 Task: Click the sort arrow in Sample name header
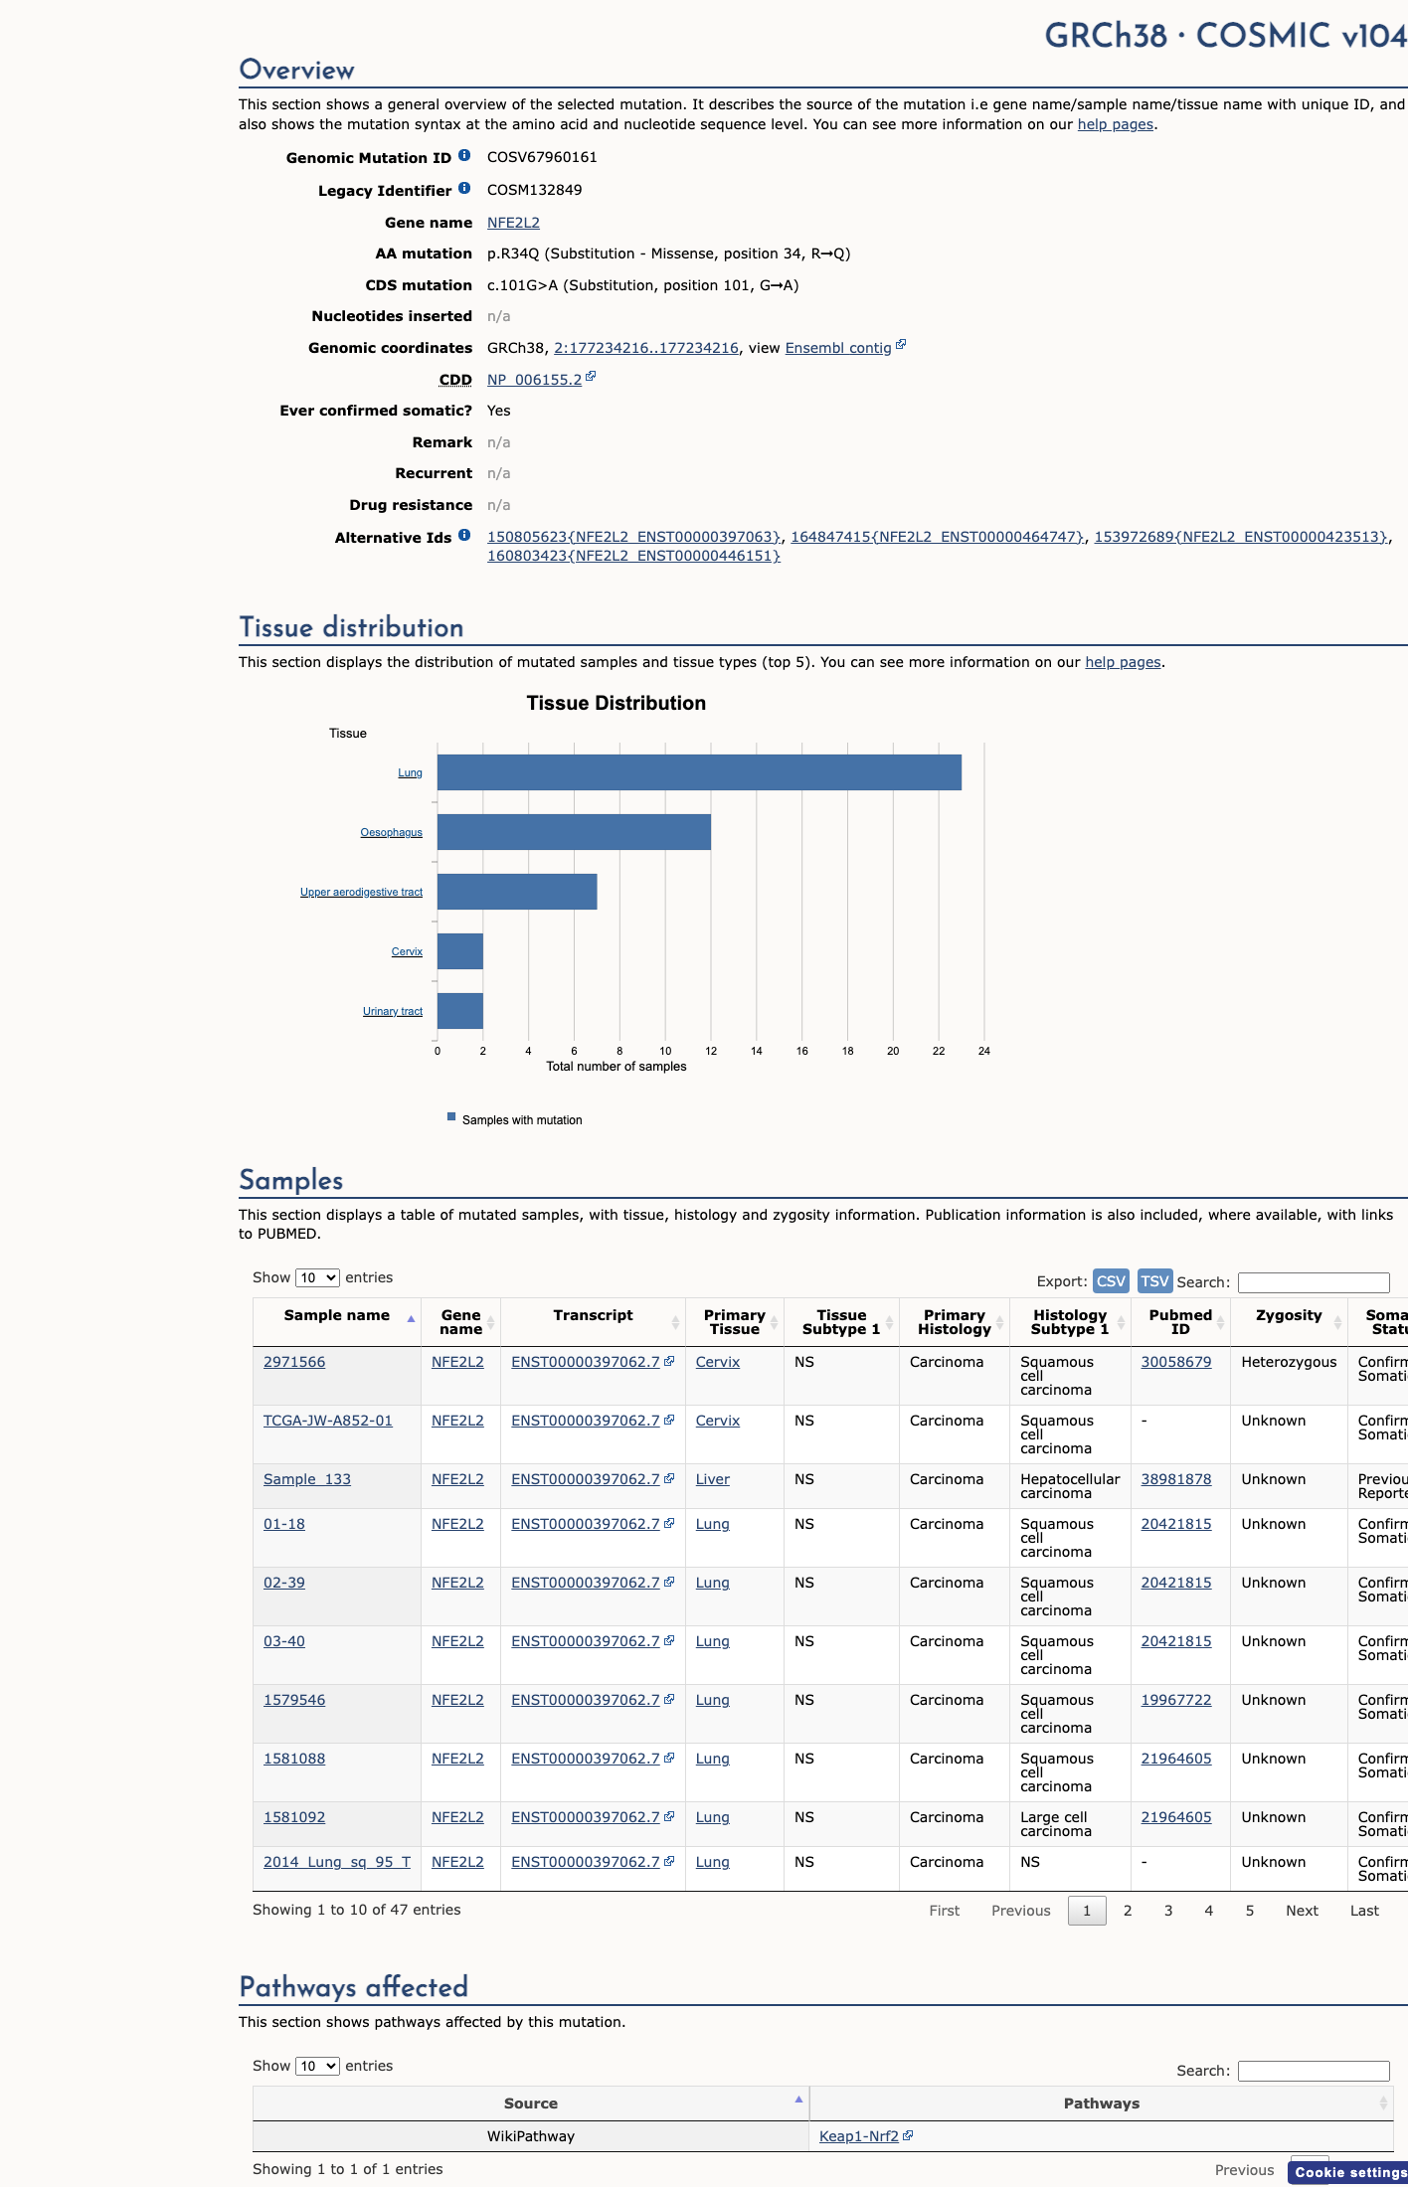411,1318
